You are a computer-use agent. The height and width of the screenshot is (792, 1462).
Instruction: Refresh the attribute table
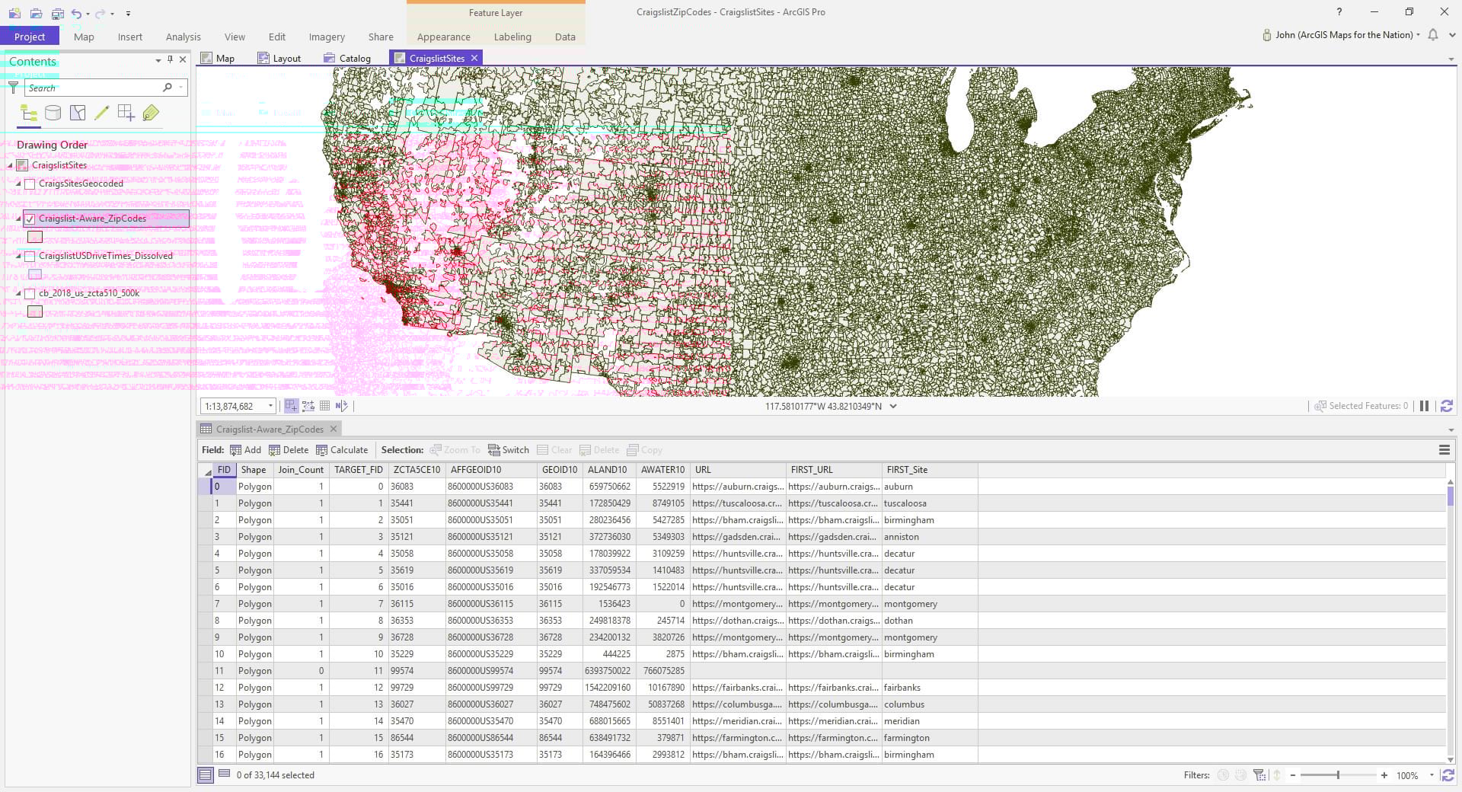(1448, 775)
